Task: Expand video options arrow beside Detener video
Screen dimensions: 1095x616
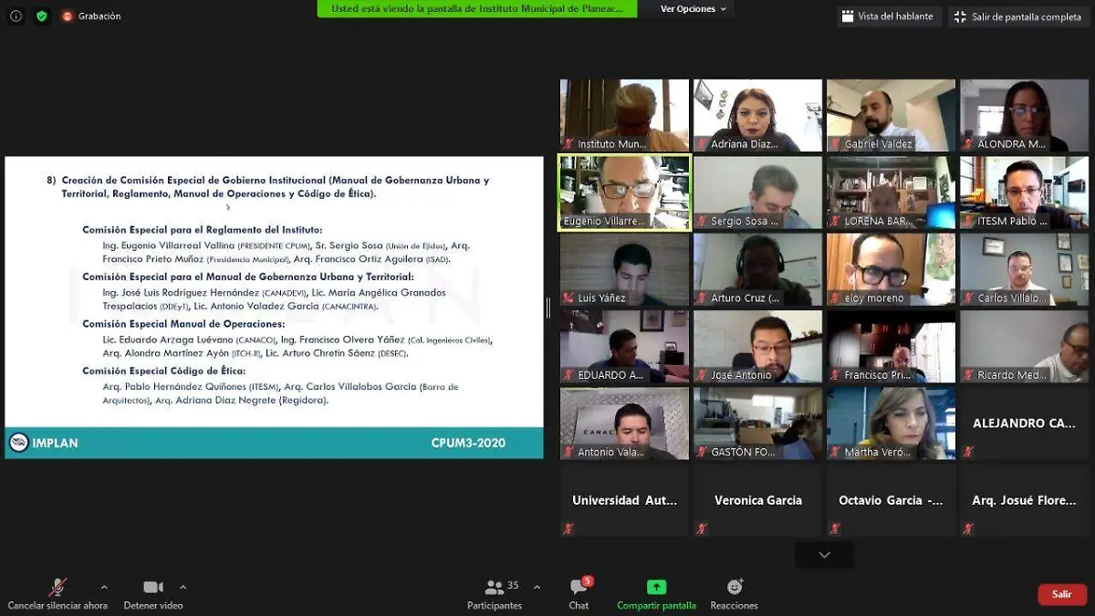Action: point(182,587)
